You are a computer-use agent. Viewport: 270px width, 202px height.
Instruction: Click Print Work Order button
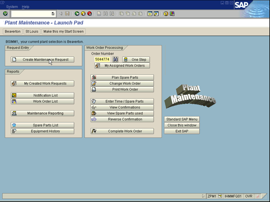tap(122, 89)
